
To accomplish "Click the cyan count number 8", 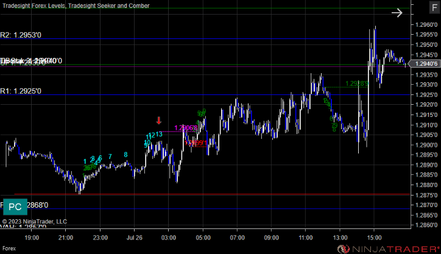I will pyautogui.click(x=125, y=155).
